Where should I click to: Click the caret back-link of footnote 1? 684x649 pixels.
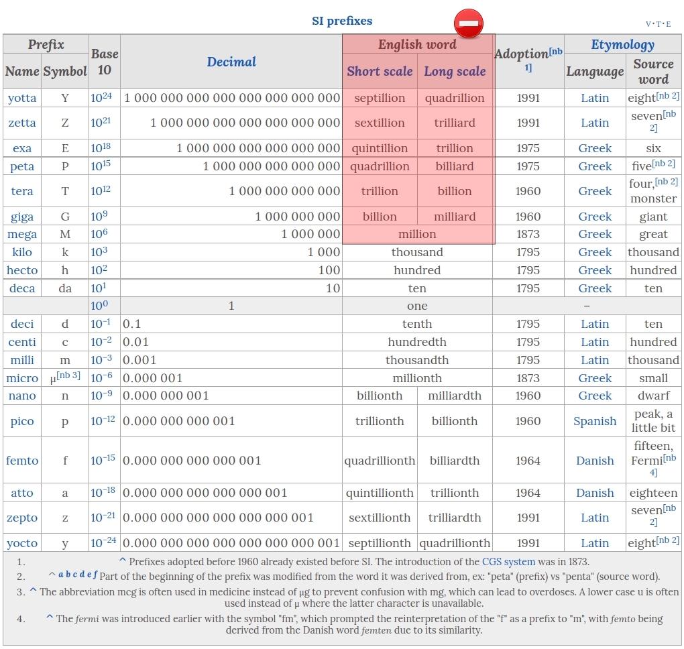123,560
